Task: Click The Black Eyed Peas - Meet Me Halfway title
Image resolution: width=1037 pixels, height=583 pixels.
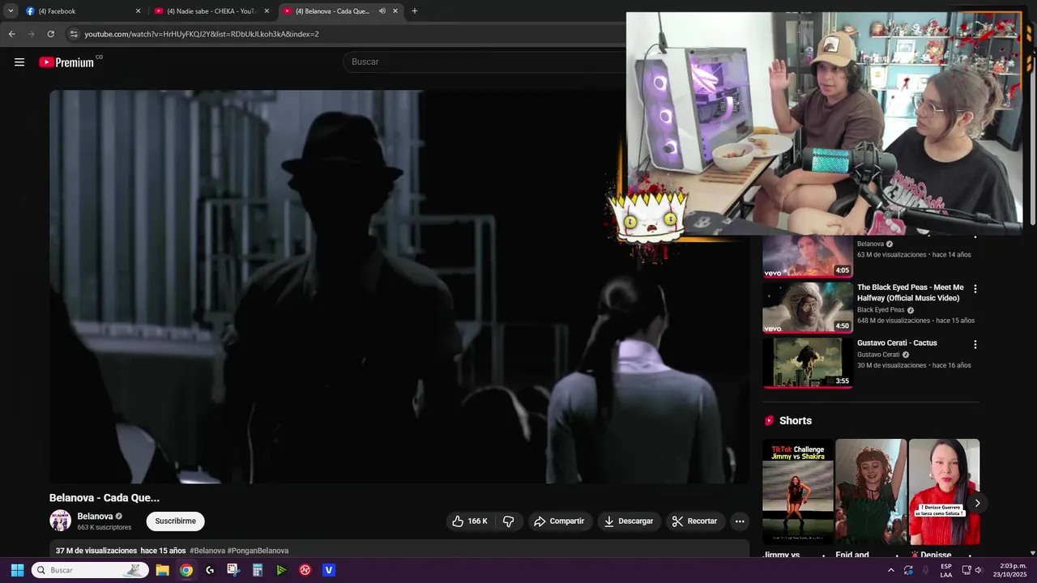Action: [911, 292]
